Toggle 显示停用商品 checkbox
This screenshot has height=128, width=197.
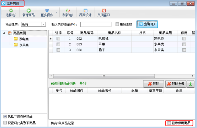pos(169,123)
